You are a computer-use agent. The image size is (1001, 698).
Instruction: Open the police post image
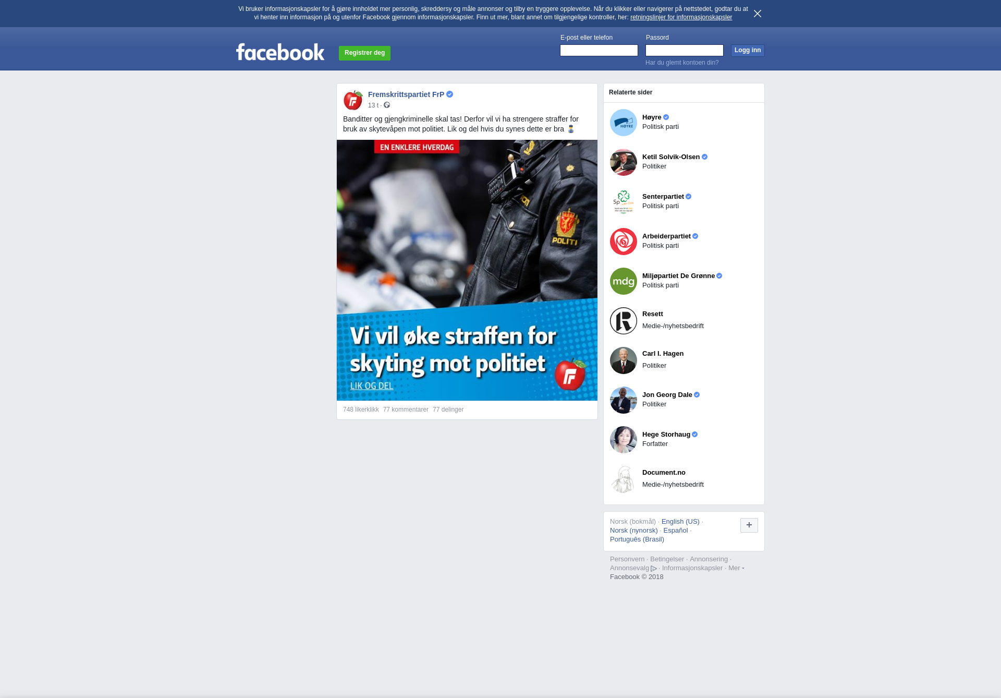tap(467, 270)
